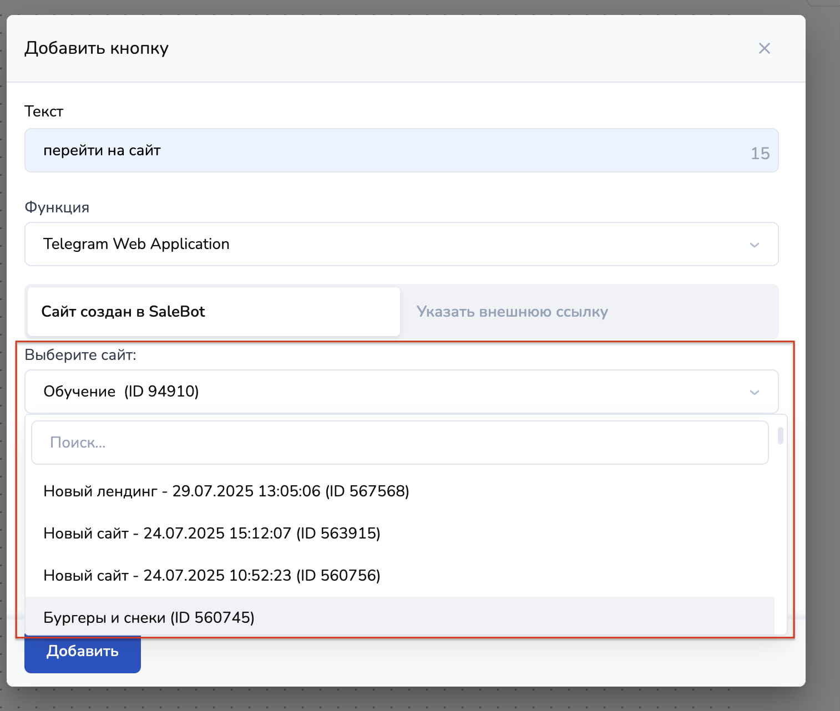Select Новый лендинг (ID 567568) option
This screenshot has height=711, width=840.
click(226, 491)
